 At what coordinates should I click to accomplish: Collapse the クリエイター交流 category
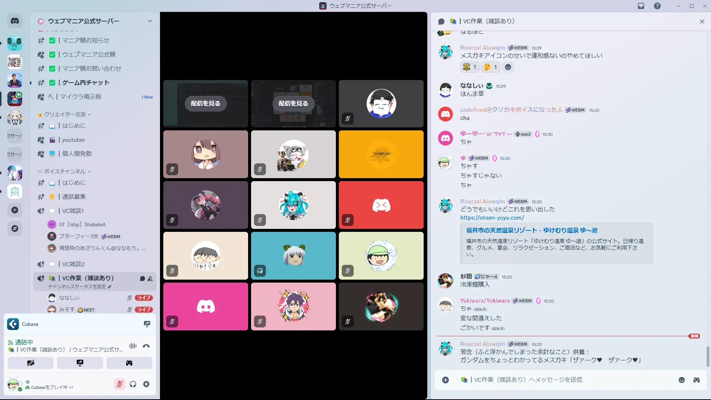(x=65, y=114)
